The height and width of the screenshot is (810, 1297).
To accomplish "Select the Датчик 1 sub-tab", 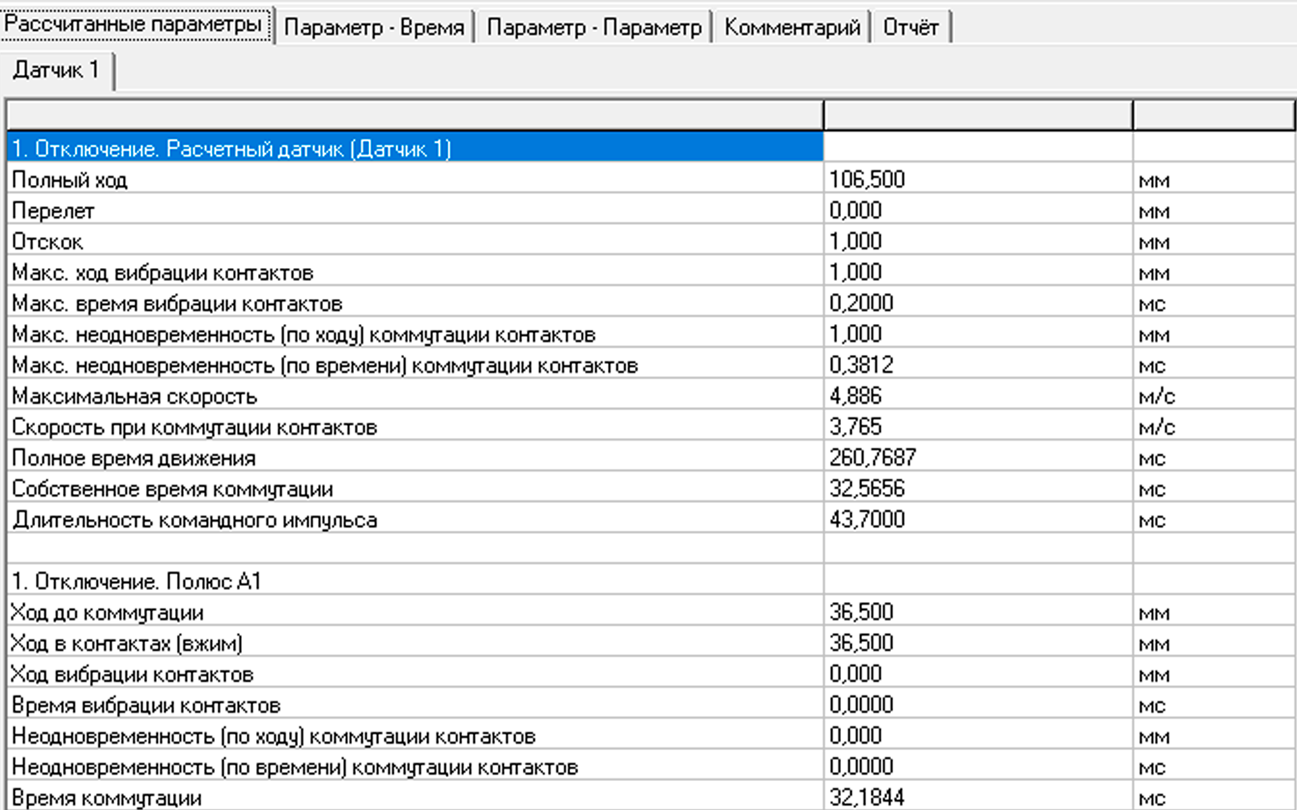I will [x=57, y=70].
